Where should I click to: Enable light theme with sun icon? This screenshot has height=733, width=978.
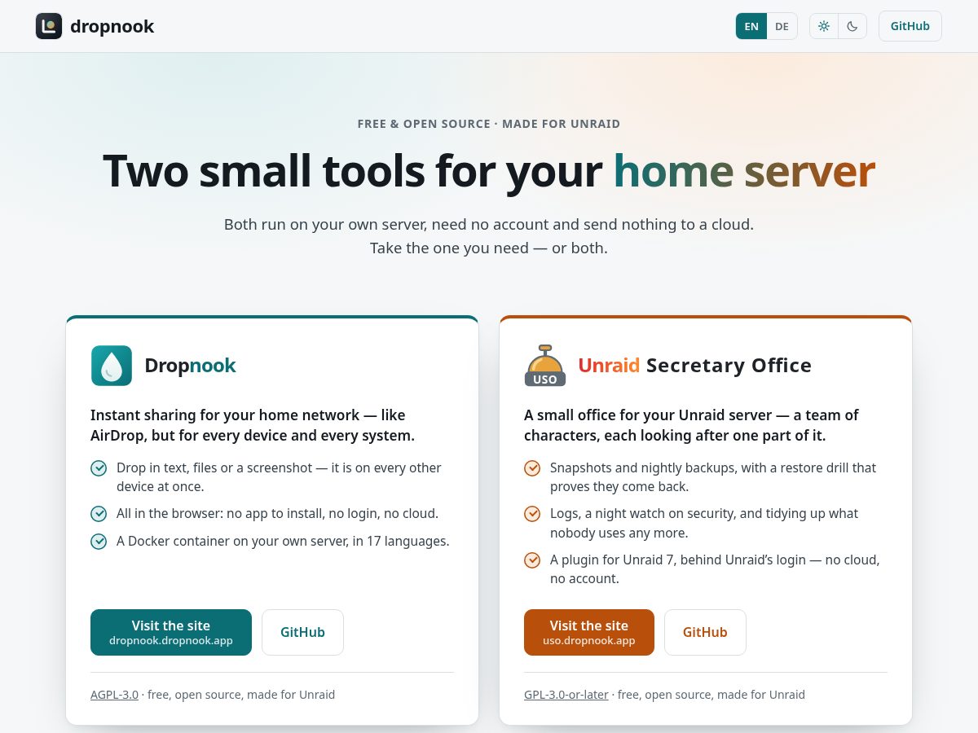pyautogui.click(x=824, y=26)
